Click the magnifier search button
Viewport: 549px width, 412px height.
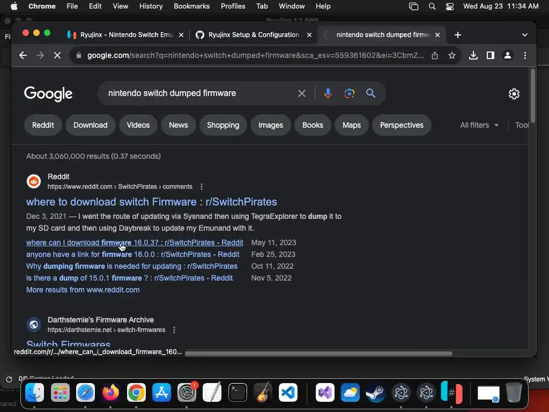pos(370,93)
